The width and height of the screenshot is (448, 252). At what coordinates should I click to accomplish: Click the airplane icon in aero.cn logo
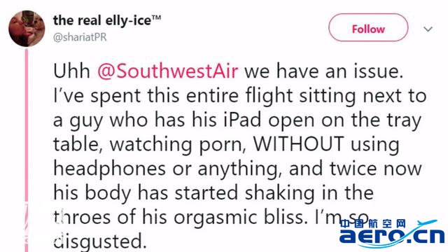click(x=426, y=223)
